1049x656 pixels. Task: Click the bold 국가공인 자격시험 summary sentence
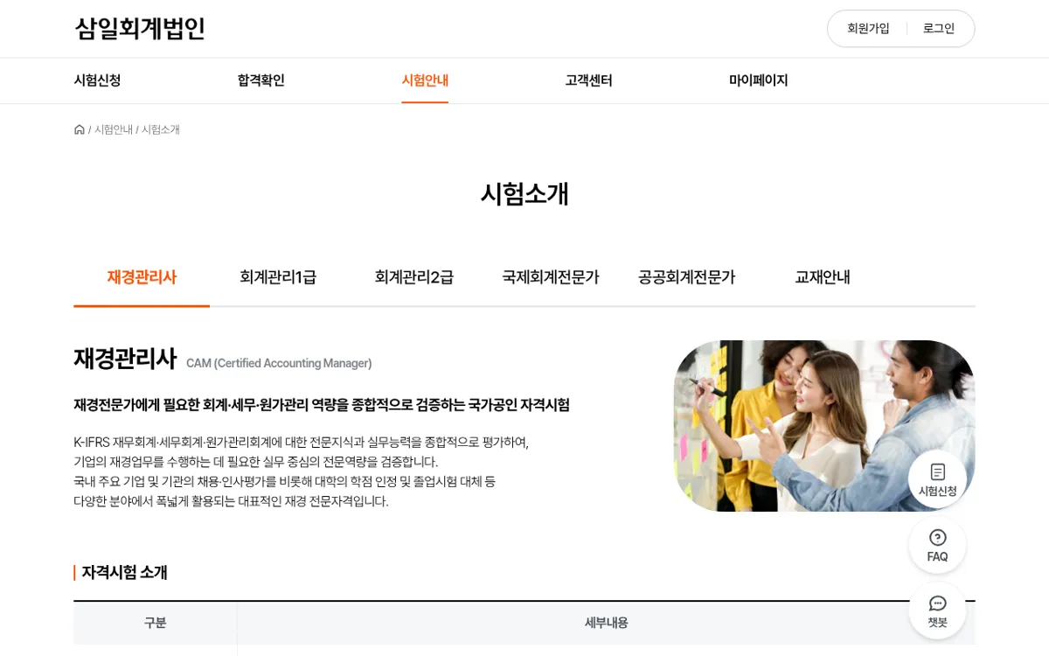[x=322, y=405]
